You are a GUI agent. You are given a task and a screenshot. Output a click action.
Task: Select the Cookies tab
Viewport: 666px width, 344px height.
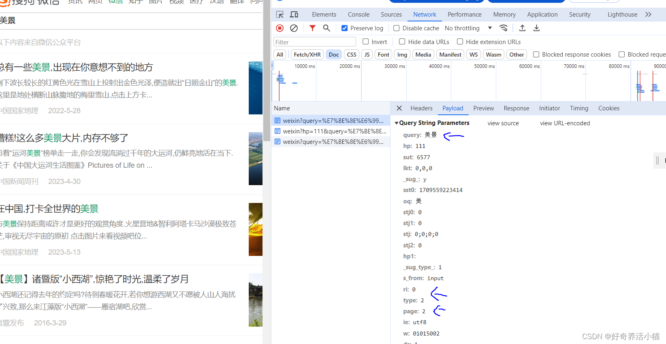pyautogui.click(x=609, y=108)
